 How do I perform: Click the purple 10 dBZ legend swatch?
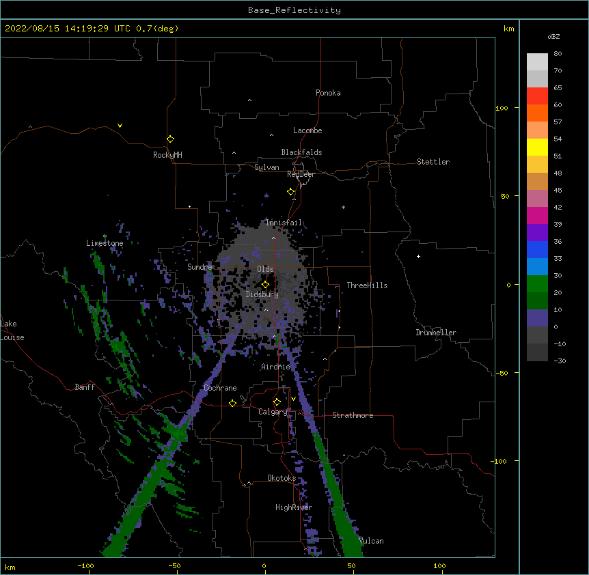(537, 318)
